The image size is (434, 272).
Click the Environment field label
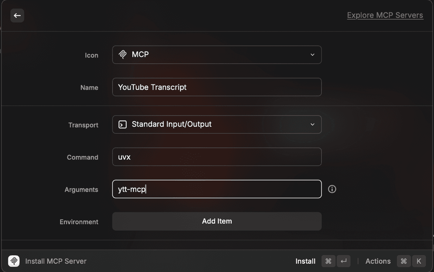(x=79, y=222)
